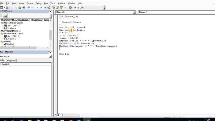
Task: Select the VBAProject (Альтернативное_объявление...) tree node
Action: (25, 20)
